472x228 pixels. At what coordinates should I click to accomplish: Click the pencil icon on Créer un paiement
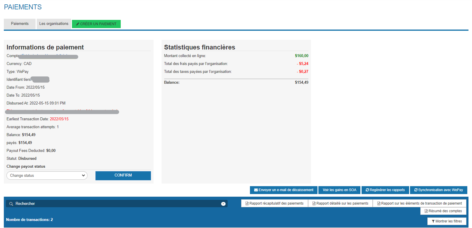click(x=78, y=24)
